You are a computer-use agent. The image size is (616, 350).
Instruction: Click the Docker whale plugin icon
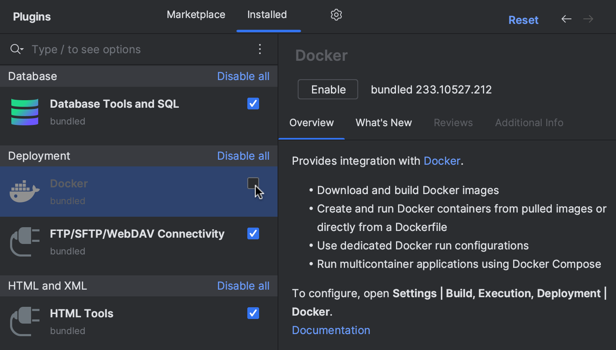[24, 191]
